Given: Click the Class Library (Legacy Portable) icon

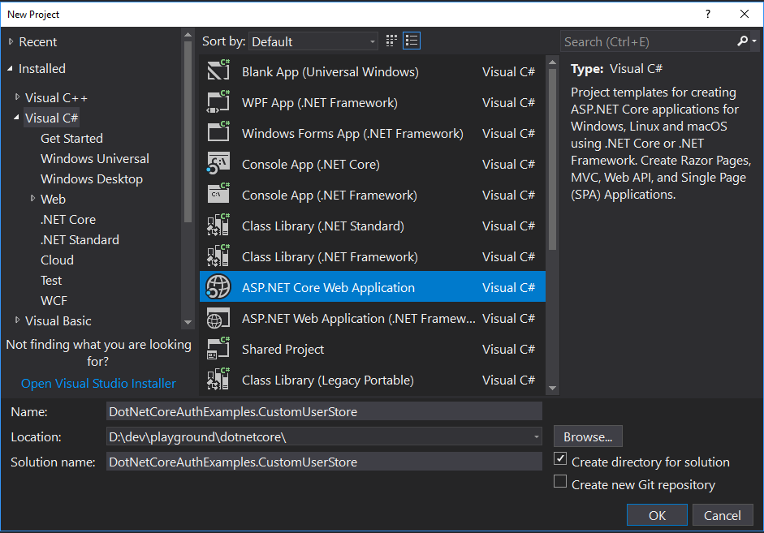Looking at the screenshot, I should click(x=218, y=380).
